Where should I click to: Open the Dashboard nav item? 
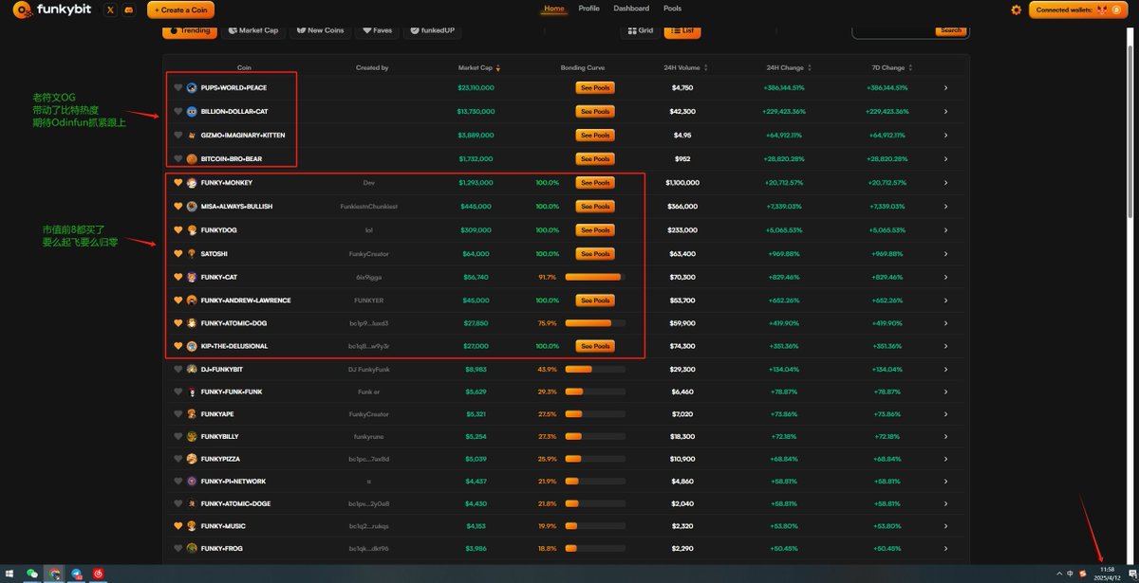631,9
